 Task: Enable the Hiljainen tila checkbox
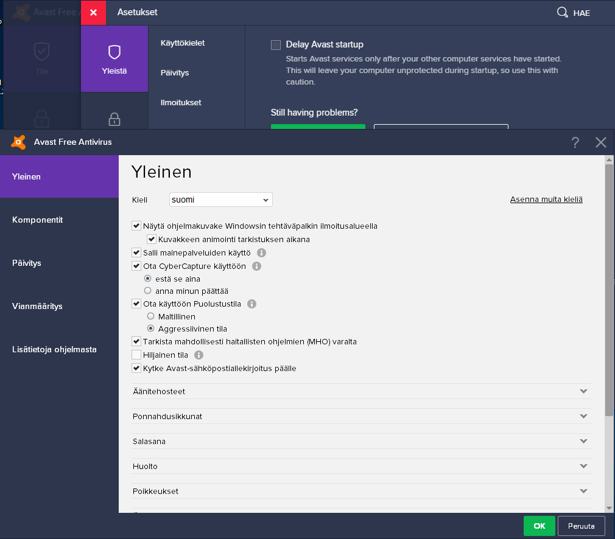[136, 355]
